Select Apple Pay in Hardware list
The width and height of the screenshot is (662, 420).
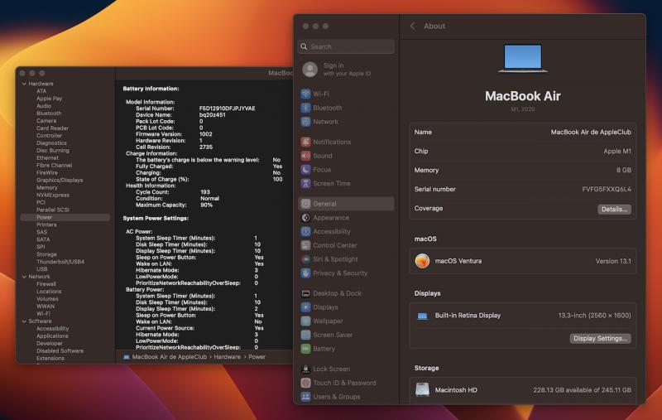click(x=50, y=99)
